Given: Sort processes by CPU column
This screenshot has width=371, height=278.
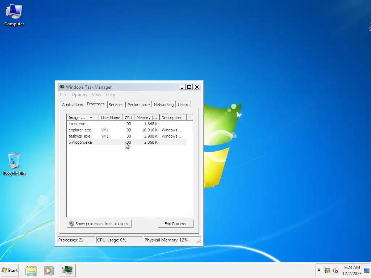Looking at the screenshot, I should tap(128, 118).
